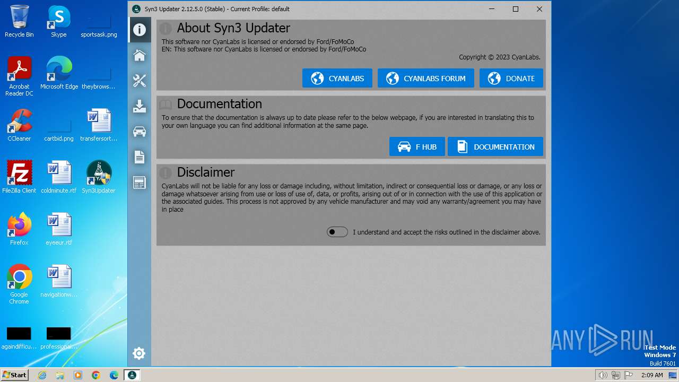Screen dimensions: 679x382
Task: Select the Firefox desktop shortcut
Action: coord(19,229)
